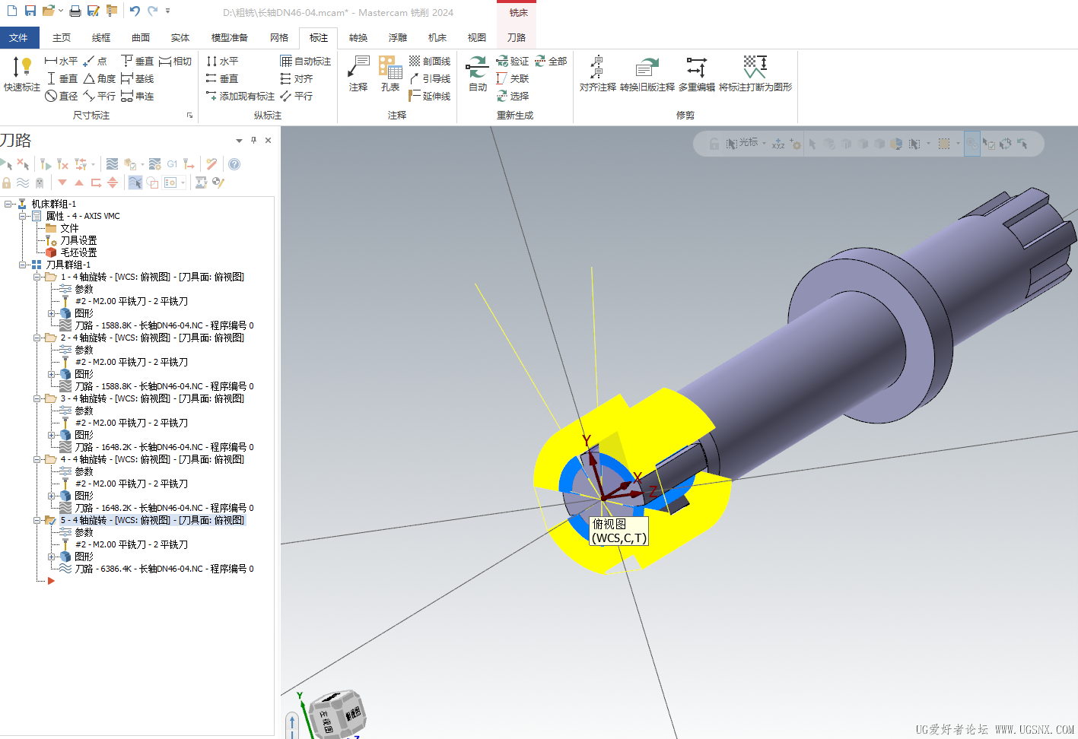Click the 自动标注 auto dimension tool

(305, 61)
